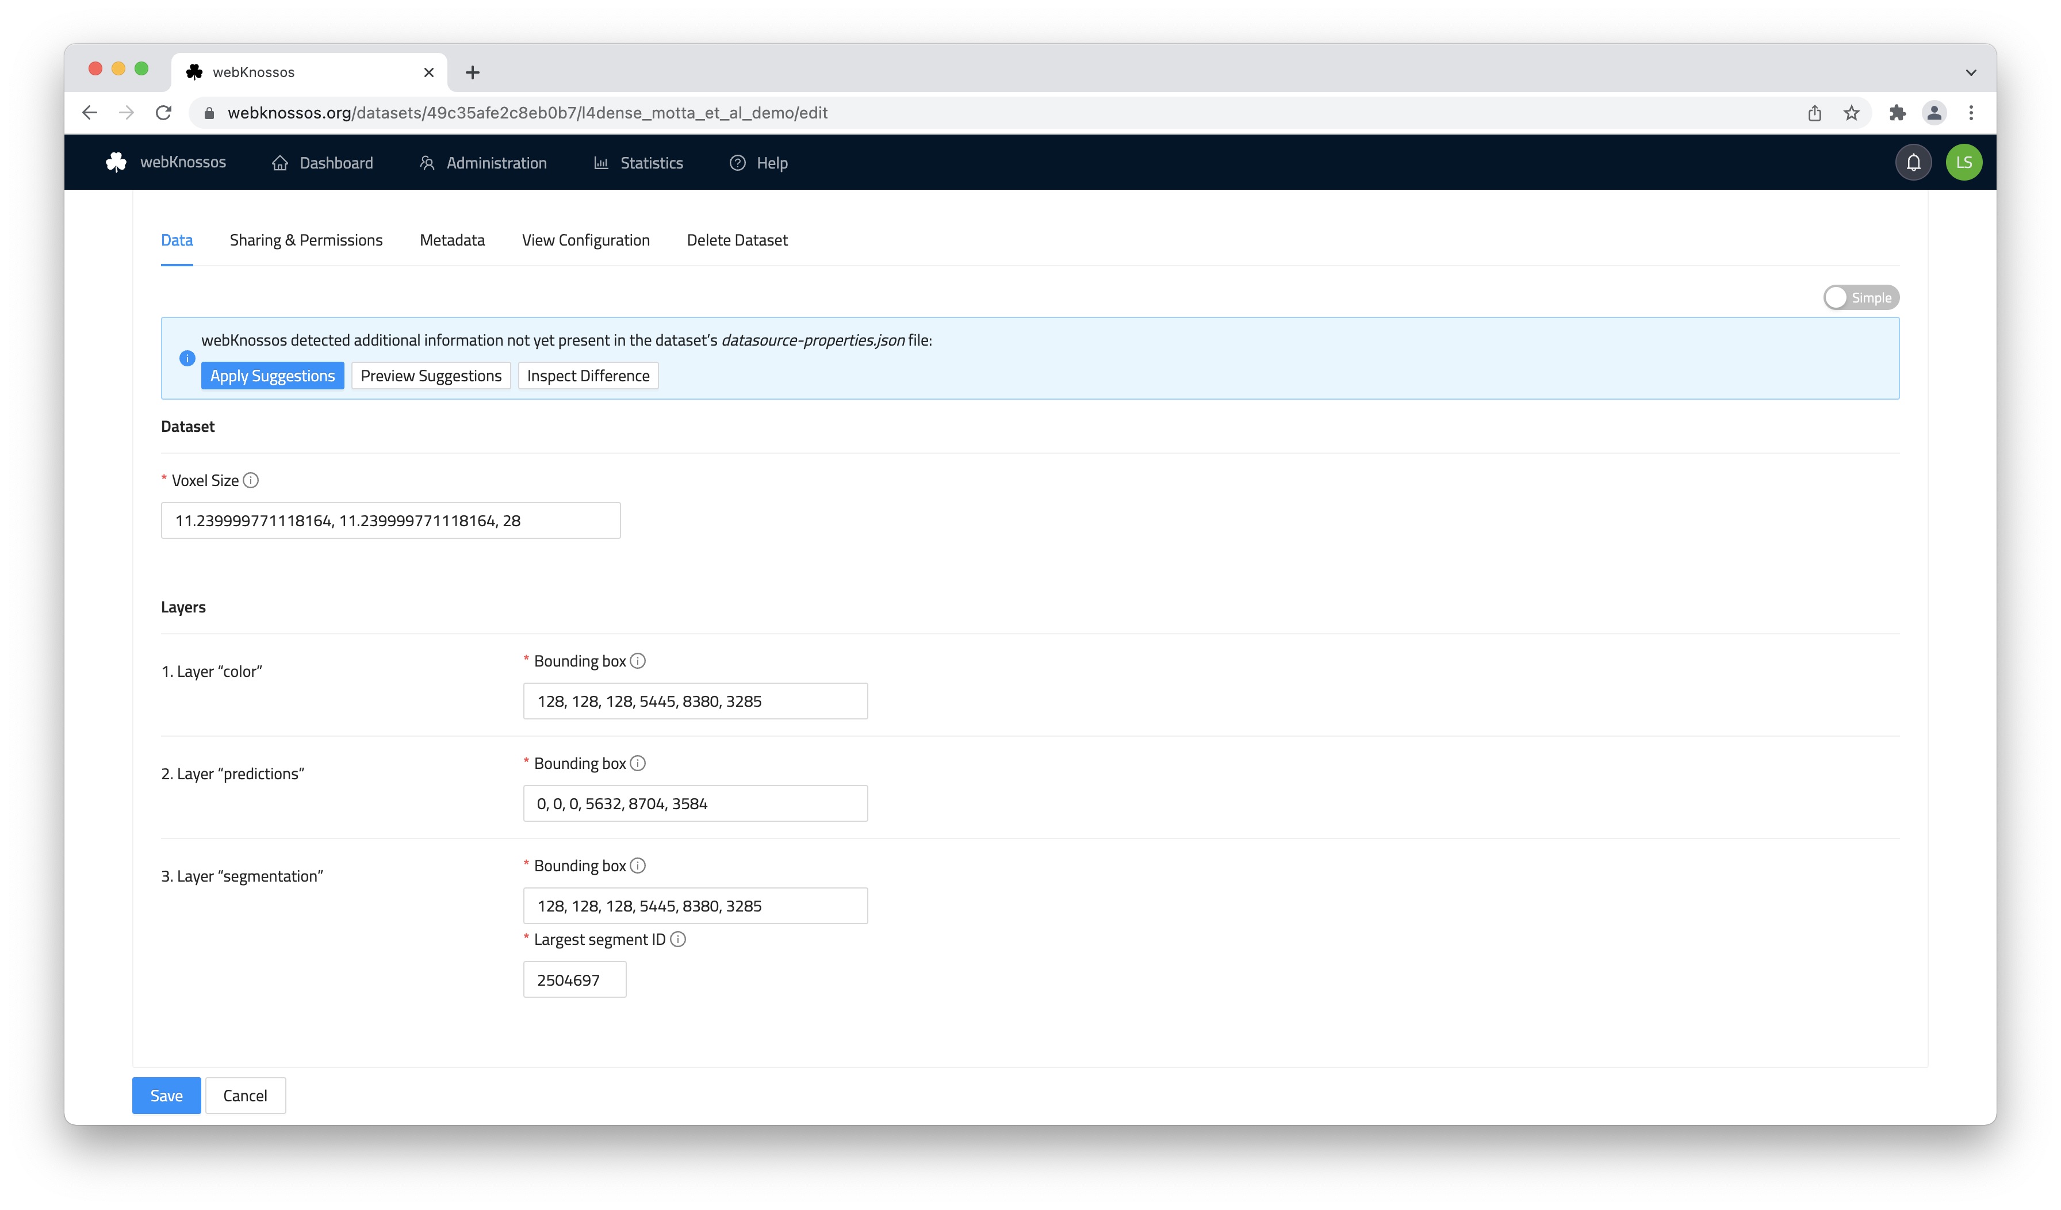2061x1210 pixels.
Task: Click the webKnossos logo icon in navbar
Action: [x=116, y=162]
